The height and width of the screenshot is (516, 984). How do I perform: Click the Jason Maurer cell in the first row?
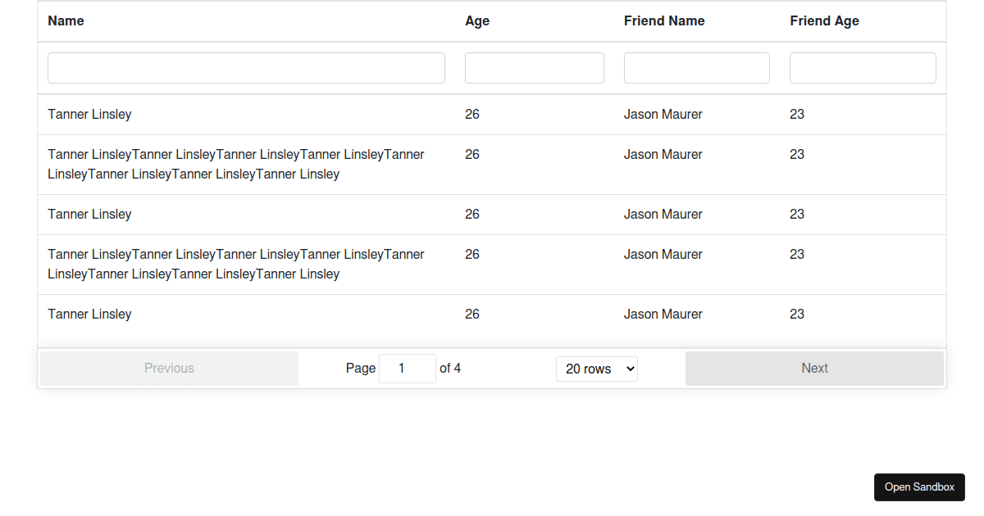[663, 114]
